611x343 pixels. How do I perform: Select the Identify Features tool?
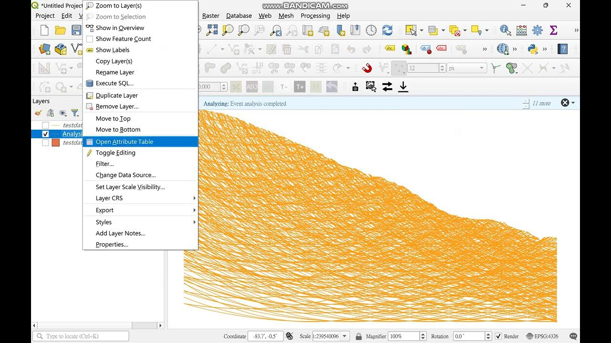pos(506,30)
